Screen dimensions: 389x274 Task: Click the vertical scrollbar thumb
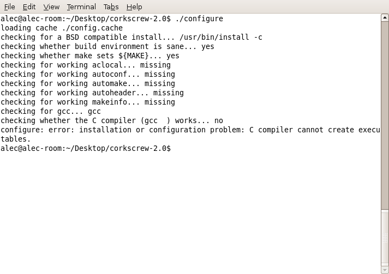[385, 234]
